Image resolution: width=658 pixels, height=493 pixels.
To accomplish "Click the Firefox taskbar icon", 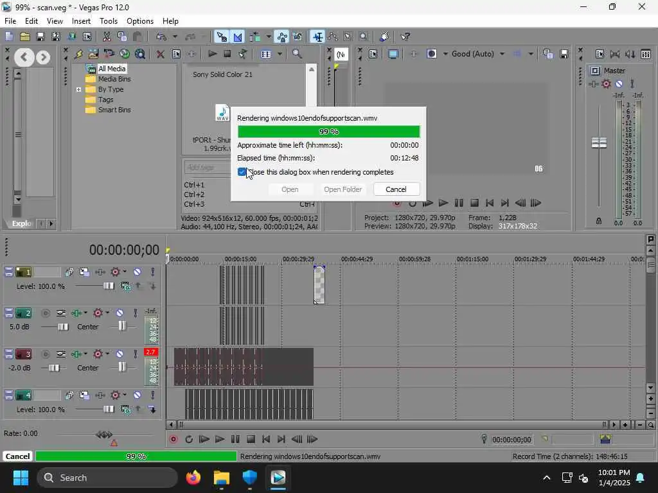I will (193, 478).
